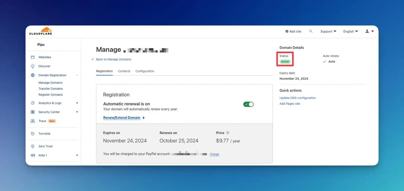Expand the Analytics & Logs section
The height and width of the screenshot is (191, 404).
77,103
